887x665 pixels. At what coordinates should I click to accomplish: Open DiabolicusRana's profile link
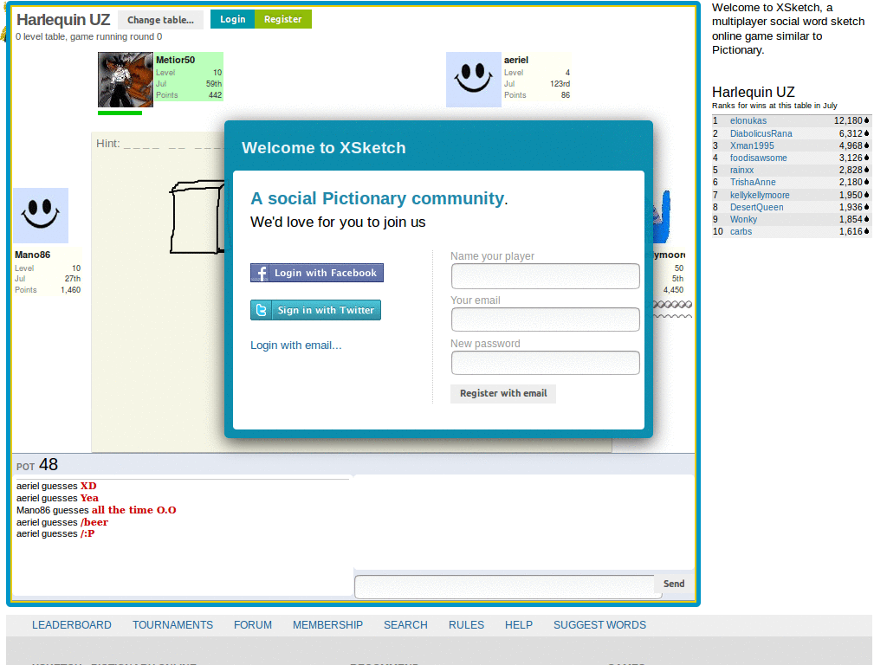click(x=761, y=133)
